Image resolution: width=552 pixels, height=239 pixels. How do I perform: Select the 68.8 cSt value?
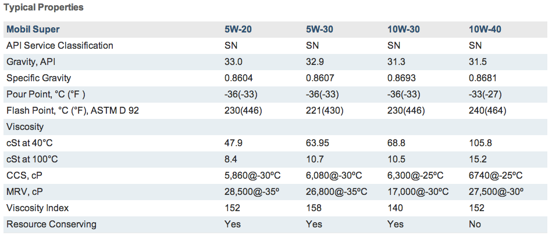(x=396, y=143)
